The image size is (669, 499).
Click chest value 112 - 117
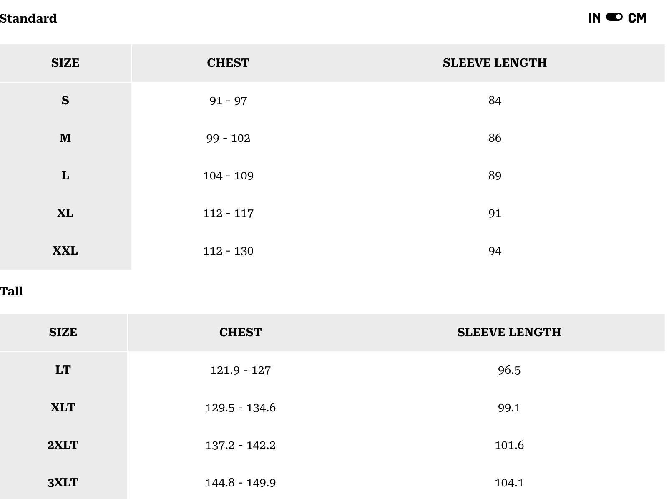[228, 213]
